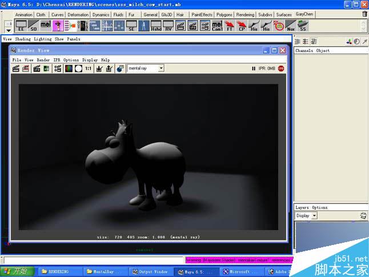Image resolution: width=369 pixels, height=277 pixels.
Task: Click the Render Region icon
Action: [26, 69]
